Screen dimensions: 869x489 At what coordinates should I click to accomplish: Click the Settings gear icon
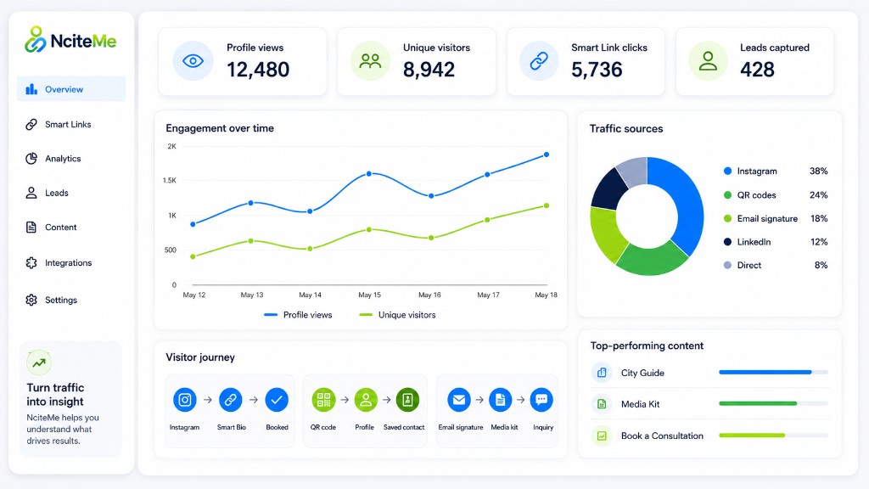tap(31, 300)
